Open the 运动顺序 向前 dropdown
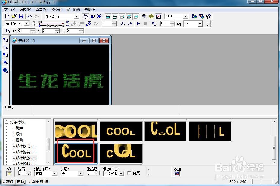The image size is (280, 186). [54, 173]
